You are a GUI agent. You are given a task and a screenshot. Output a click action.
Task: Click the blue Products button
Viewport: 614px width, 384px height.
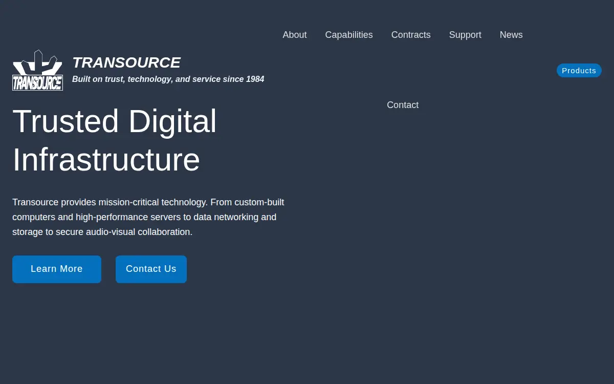(x=579, y=71)
